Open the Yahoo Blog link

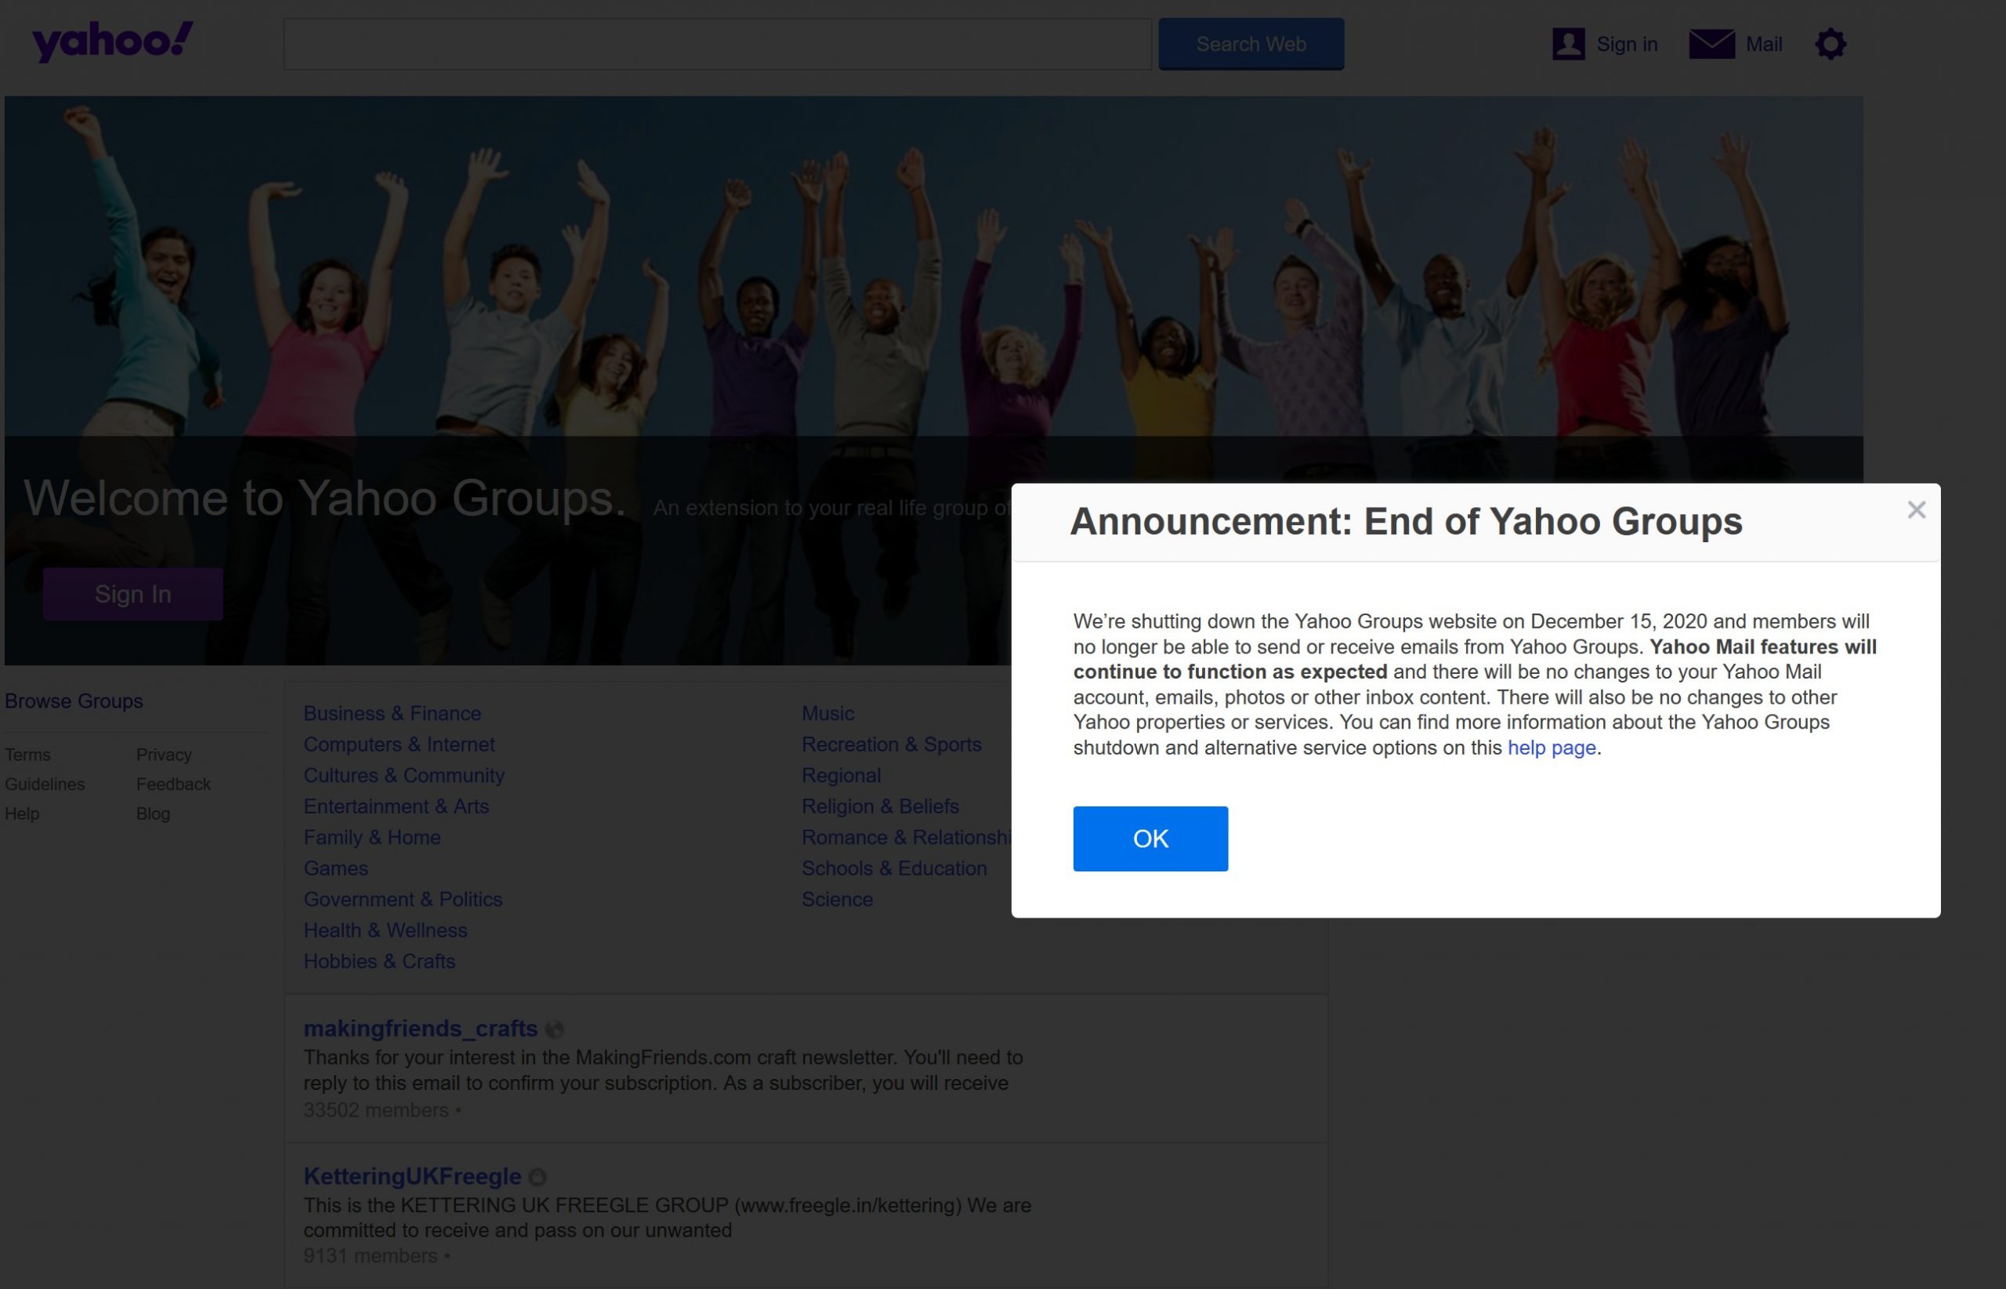point(152,813)
